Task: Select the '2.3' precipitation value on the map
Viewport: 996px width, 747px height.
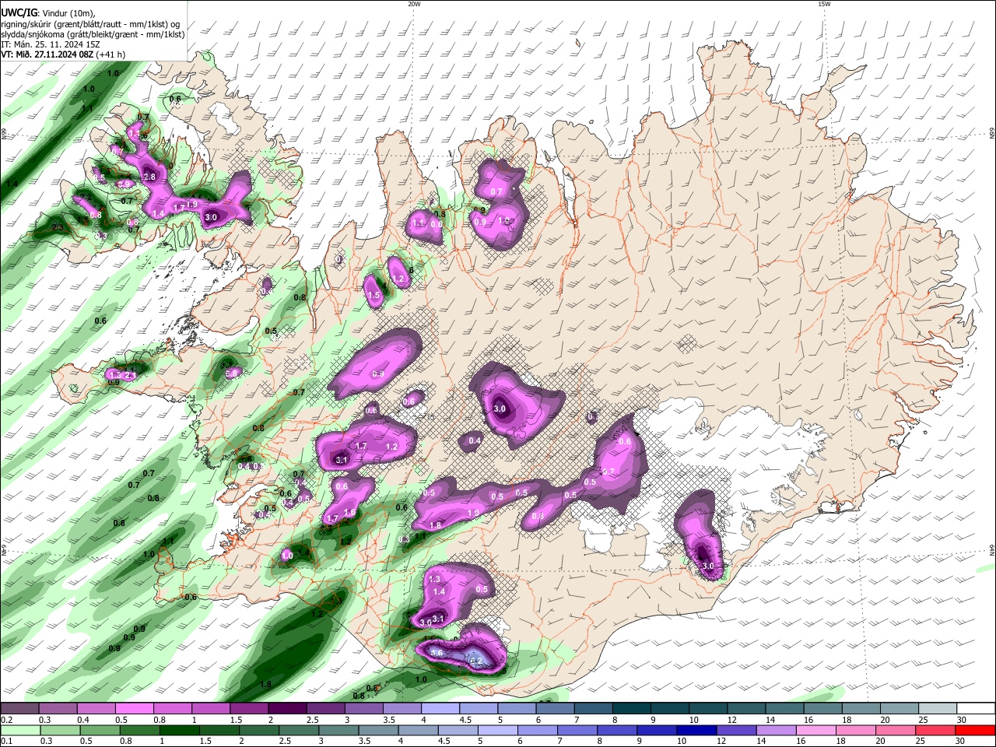Action: [x=58, y=227]
